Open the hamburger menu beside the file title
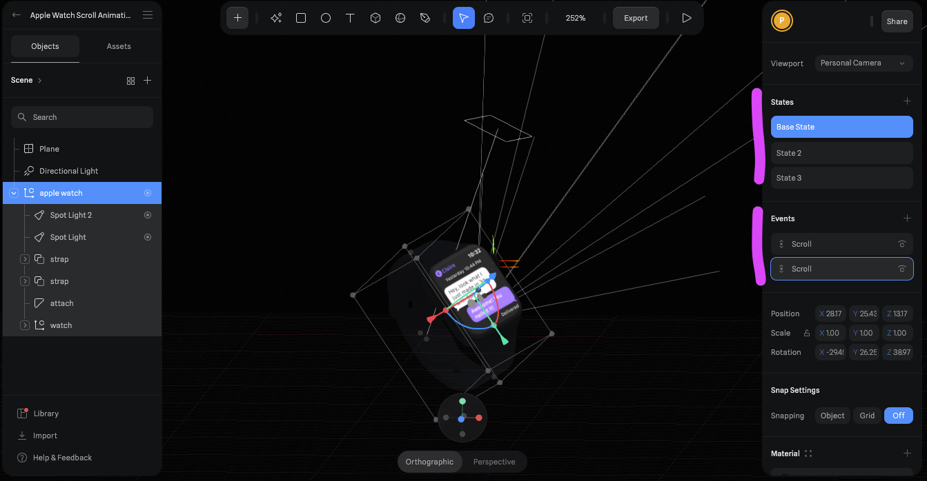Viewport: 927px width, 481px height. click(x=148, y=14)
